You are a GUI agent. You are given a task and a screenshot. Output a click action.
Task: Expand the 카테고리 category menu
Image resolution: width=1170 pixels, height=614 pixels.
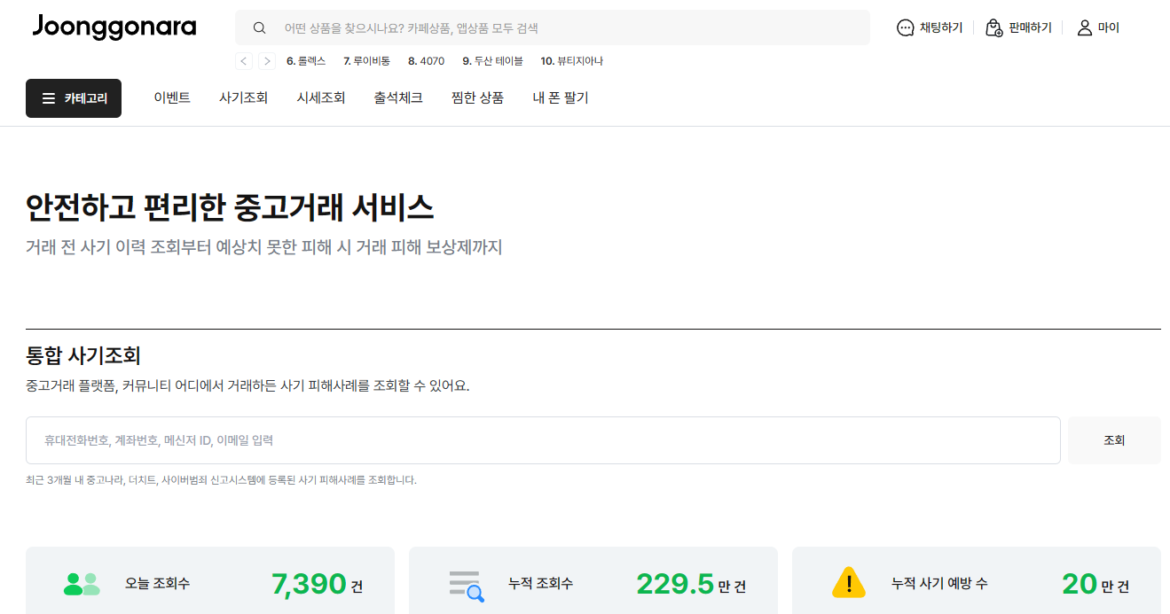tap(74, 98)
